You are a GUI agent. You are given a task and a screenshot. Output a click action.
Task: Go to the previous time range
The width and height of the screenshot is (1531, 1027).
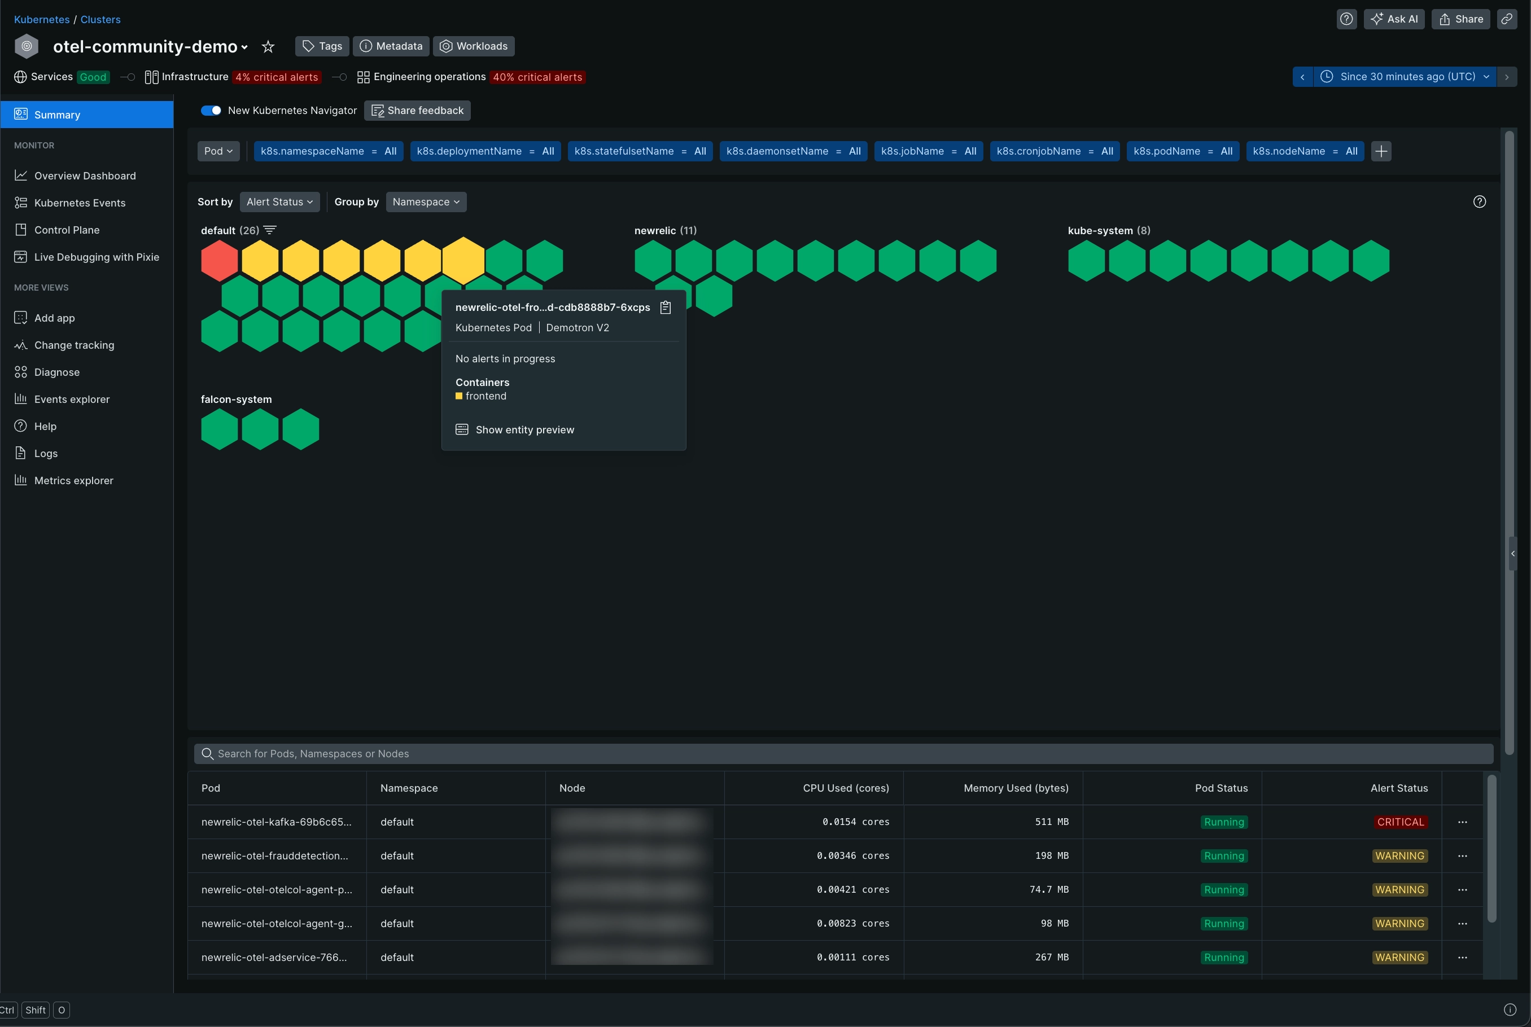coord(1302,77)
